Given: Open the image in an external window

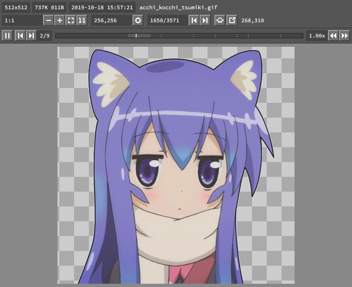Looking at the screenshot, I should tap(232, 20).
